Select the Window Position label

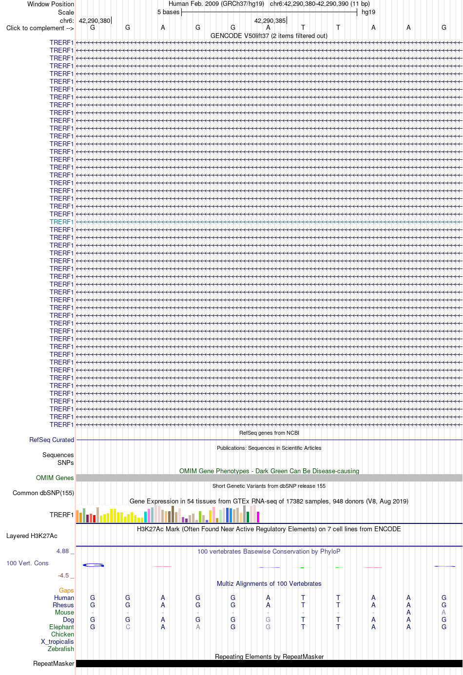click(51, 4)
